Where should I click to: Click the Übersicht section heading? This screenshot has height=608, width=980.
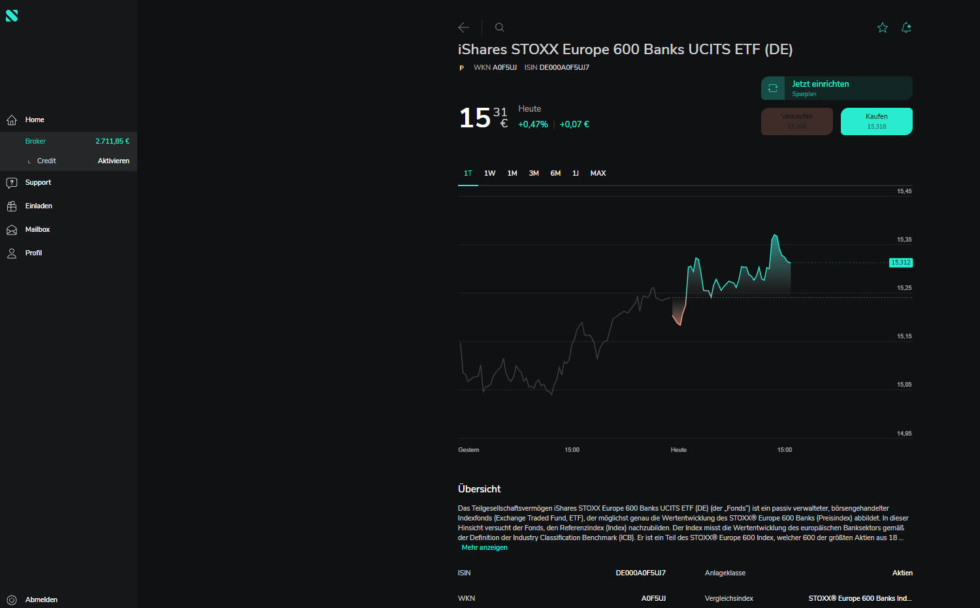pyautogui.click(x=480, y=489)
